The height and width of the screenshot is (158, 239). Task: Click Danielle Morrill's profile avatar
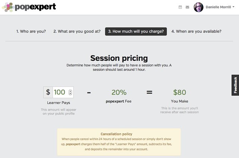click(x=198, y=7)
